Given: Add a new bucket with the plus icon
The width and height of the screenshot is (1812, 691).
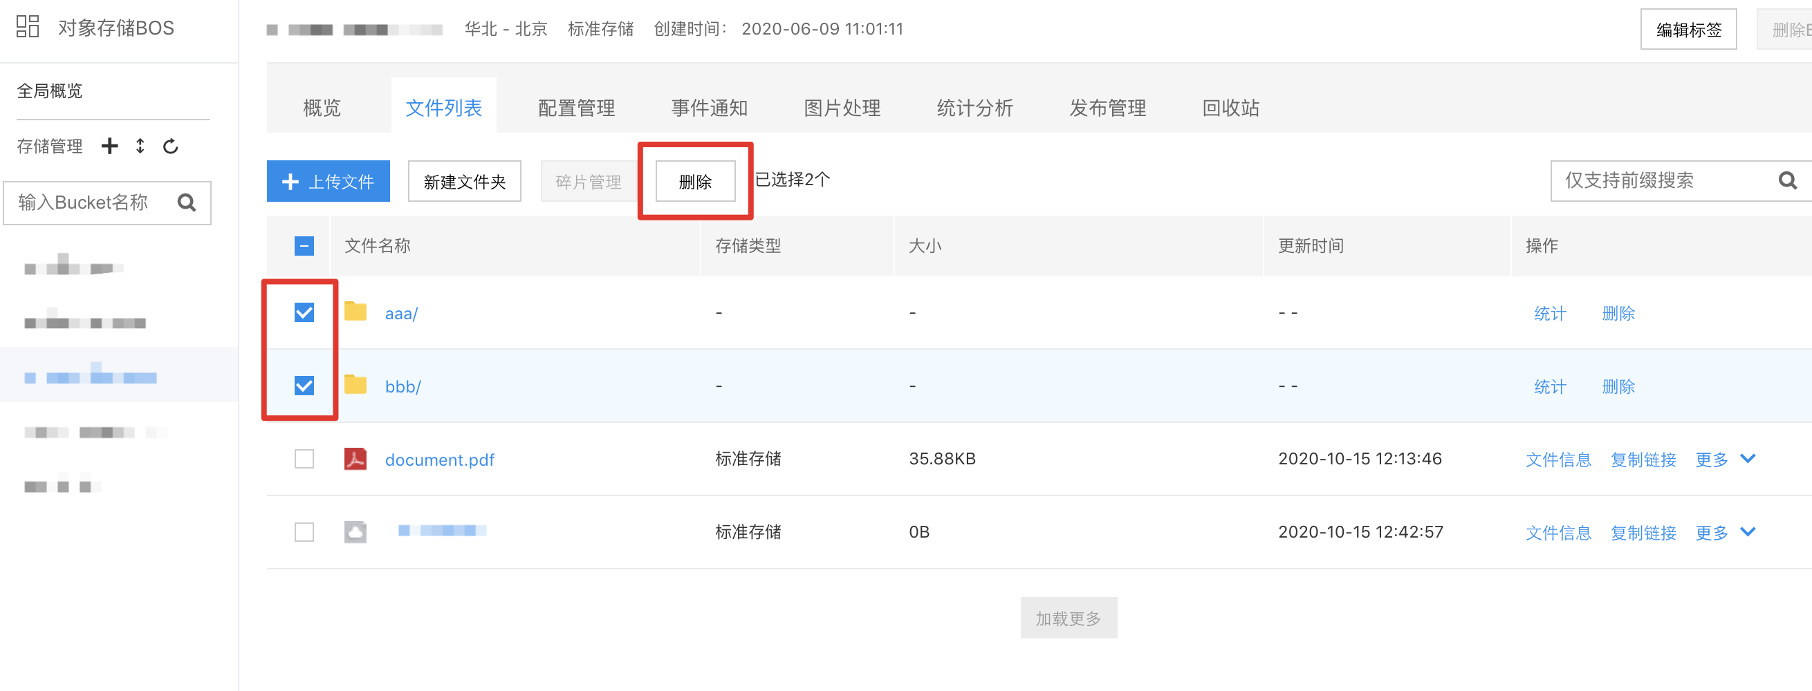Looking at the screenshot, I should (x=110, y=146).
